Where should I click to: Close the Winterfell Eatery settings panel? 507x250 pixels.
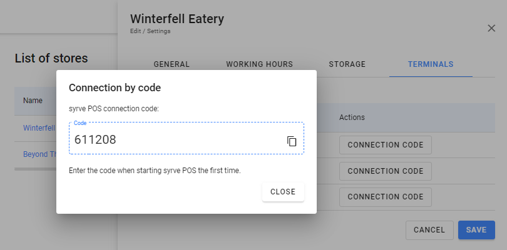(x=491, y=28)
